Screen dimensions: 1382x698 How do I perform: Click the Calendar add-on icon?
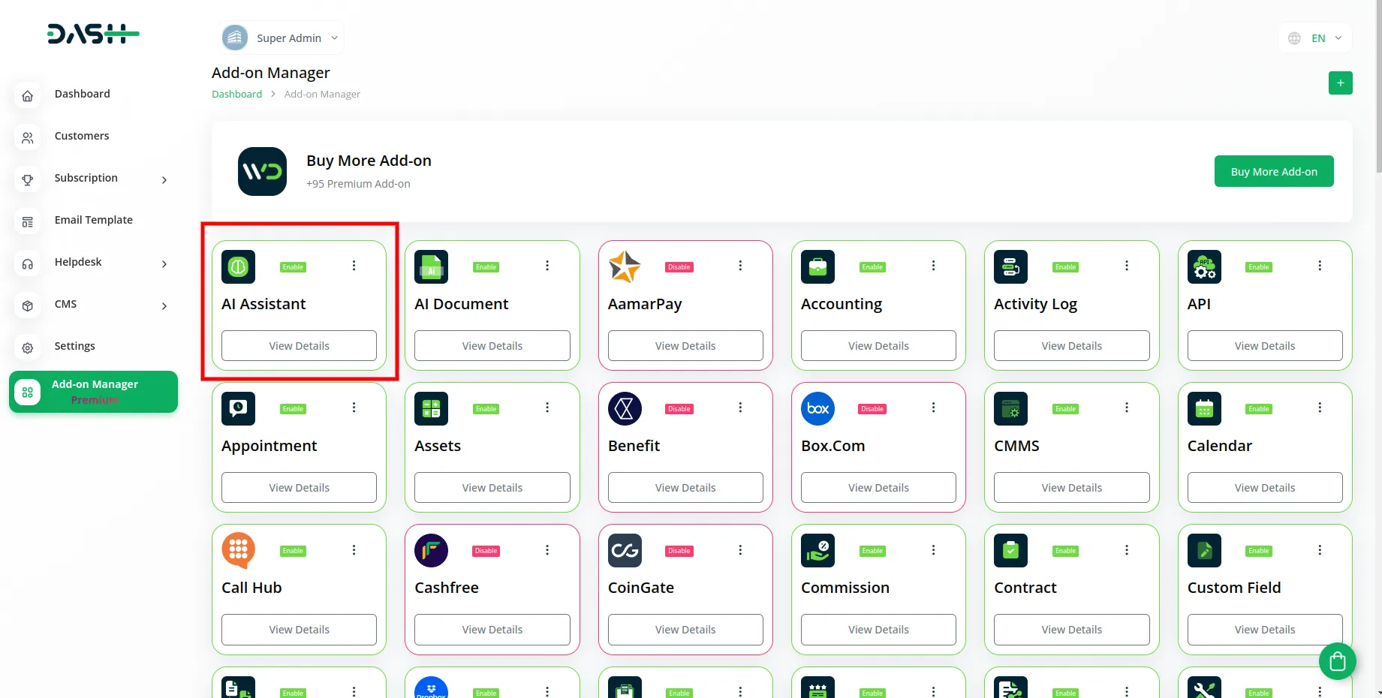[1204, 408]
